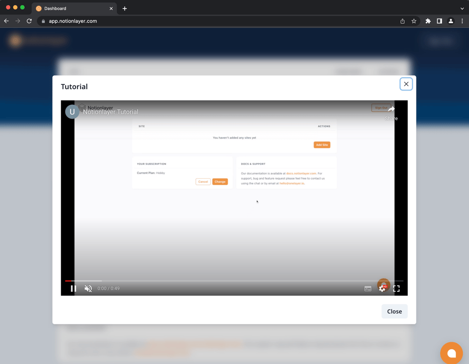The height and width of the screenshot is (364, 469).
Task: Open the Chrome three-dot menu
Action: (x=462, y=21)
